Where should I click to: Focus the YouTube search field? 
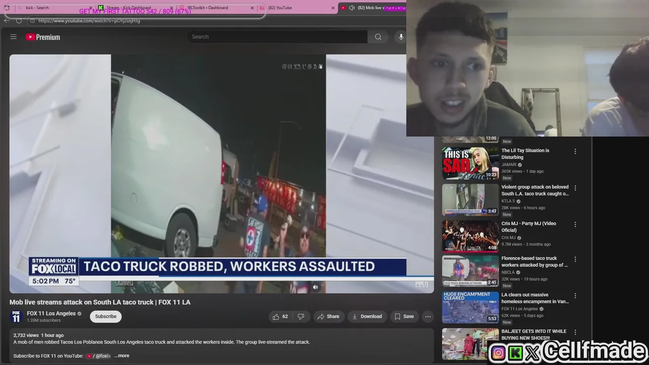(x=277, y=36)
